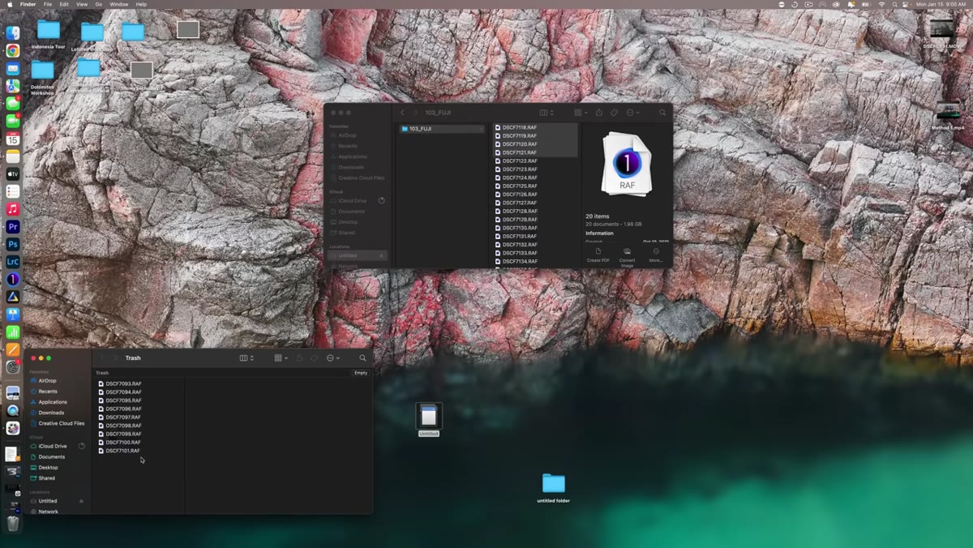The width and height of the screenshot is (973, 548).
Task: Open the Numbers app in Dock
Action: click(x=13, y=332)
